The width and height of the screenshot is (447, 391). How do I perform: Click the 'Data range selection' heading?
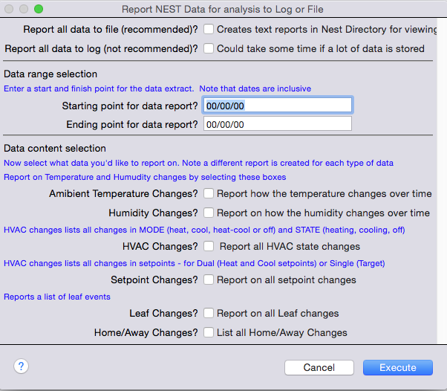(x=50, y=74)
